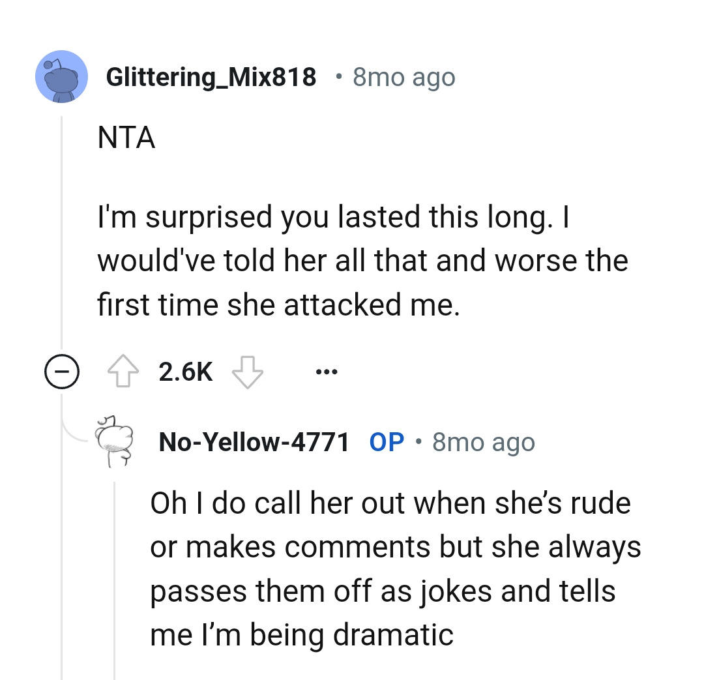
Task: Collapse the thread using the minus toggle
Action: (x=62, y=372)
